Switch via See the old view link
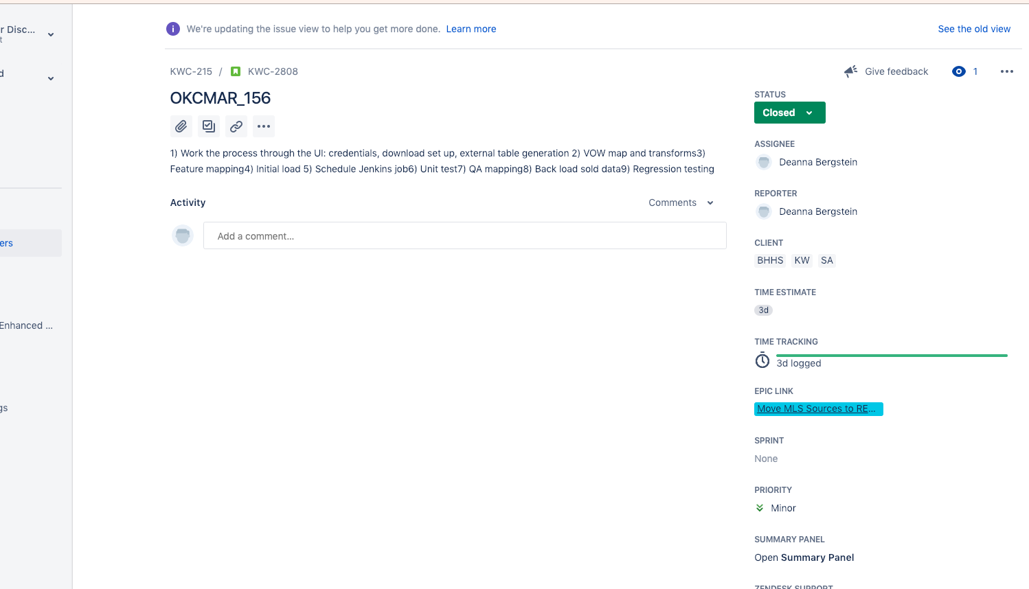 click(x=974, y=29)
